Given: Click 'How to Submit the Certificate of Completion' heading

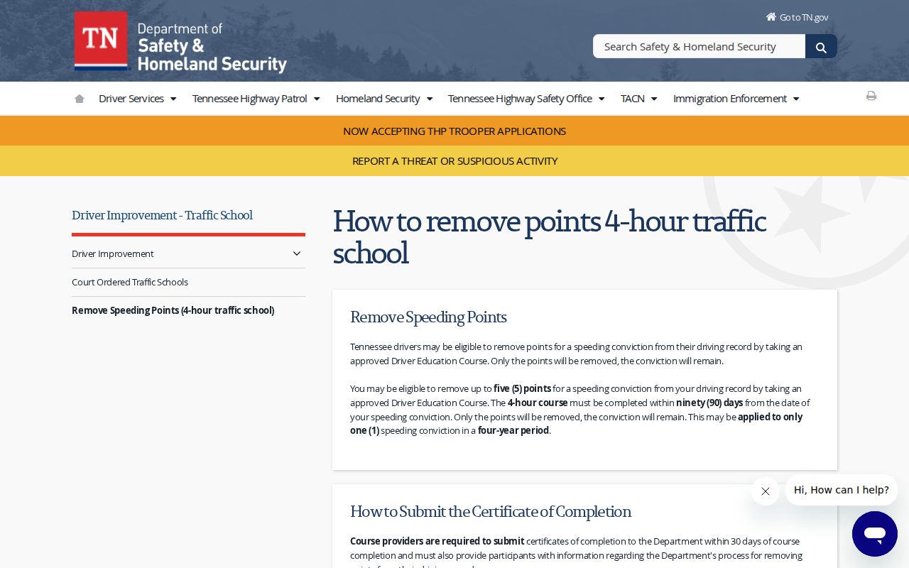Looking at the screenshot, I should pos(491,511).
